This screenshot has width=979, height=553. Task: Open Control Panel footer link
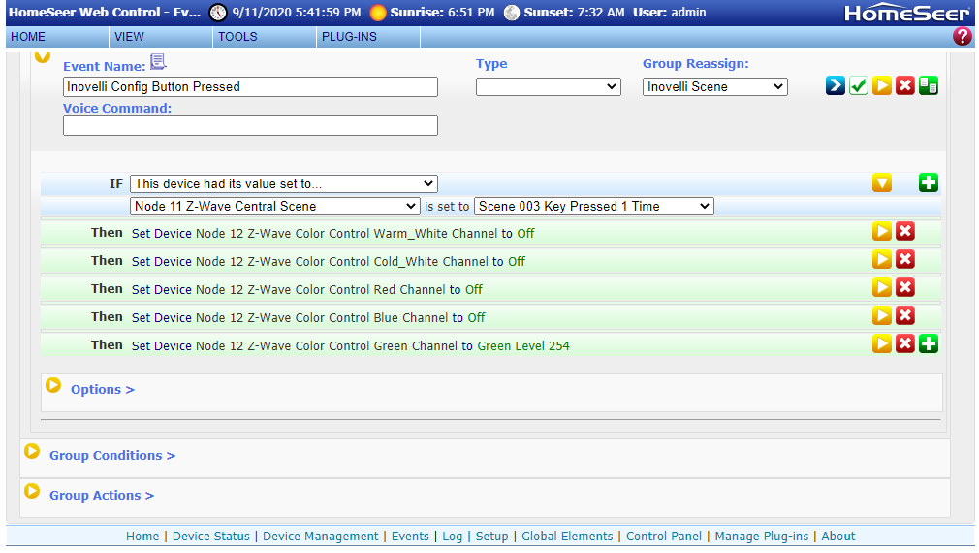coord(664,537)
